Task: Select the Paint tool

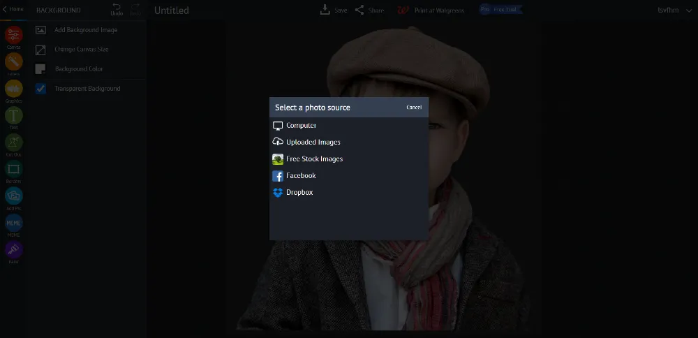Action: 13,251
